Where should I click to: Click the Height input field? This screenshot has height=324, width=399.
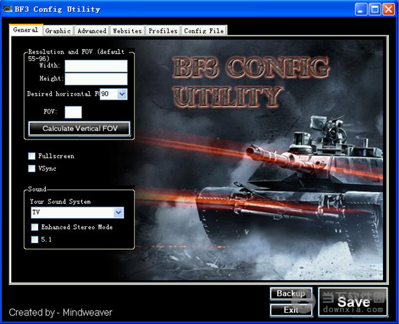pyautogui.click(x=96, y=79)
